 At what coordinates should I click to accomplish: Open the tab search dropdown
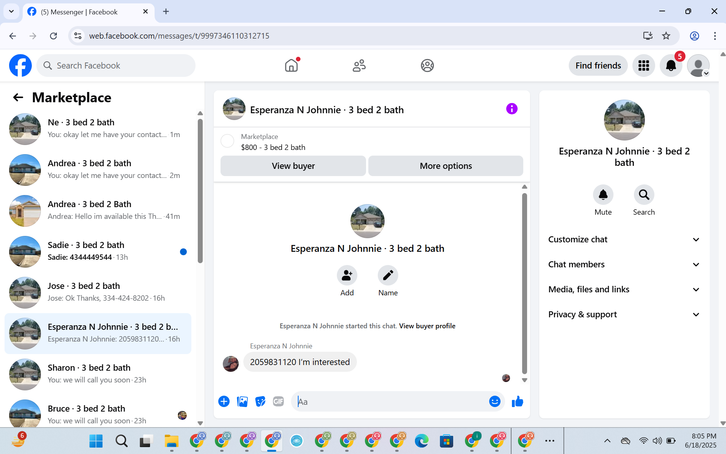pos(11,11)
